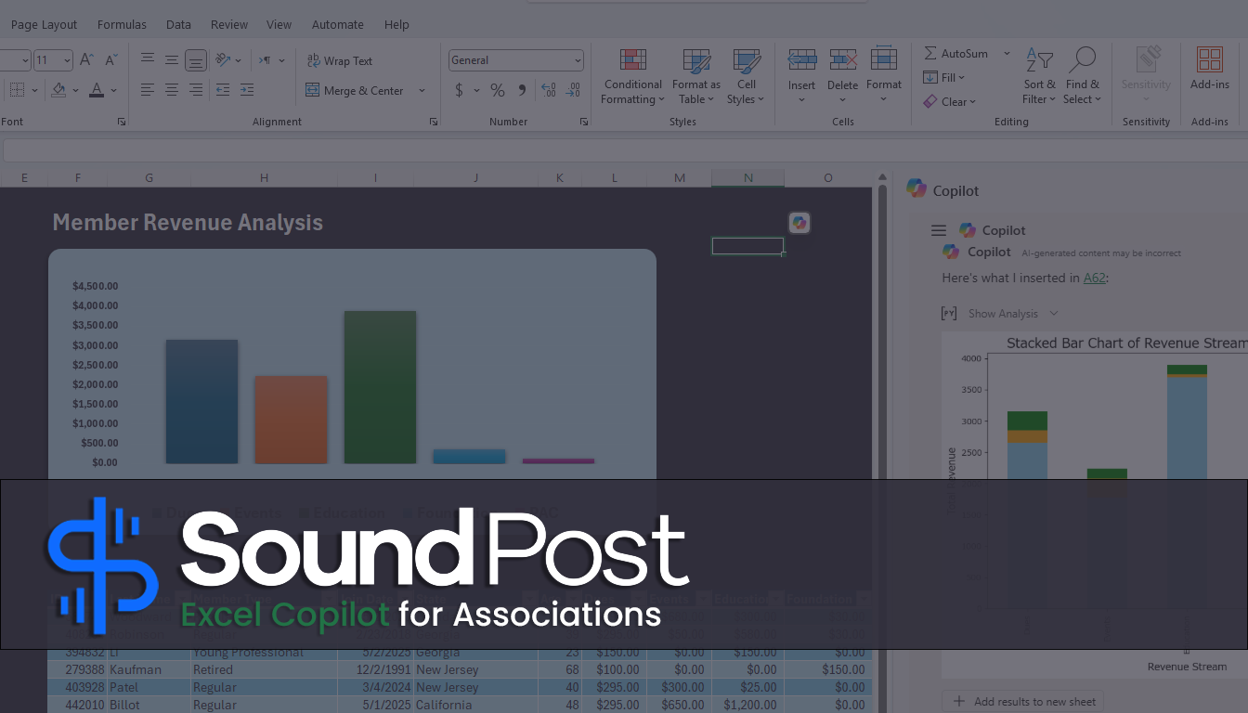Click AutoSum

956,54
